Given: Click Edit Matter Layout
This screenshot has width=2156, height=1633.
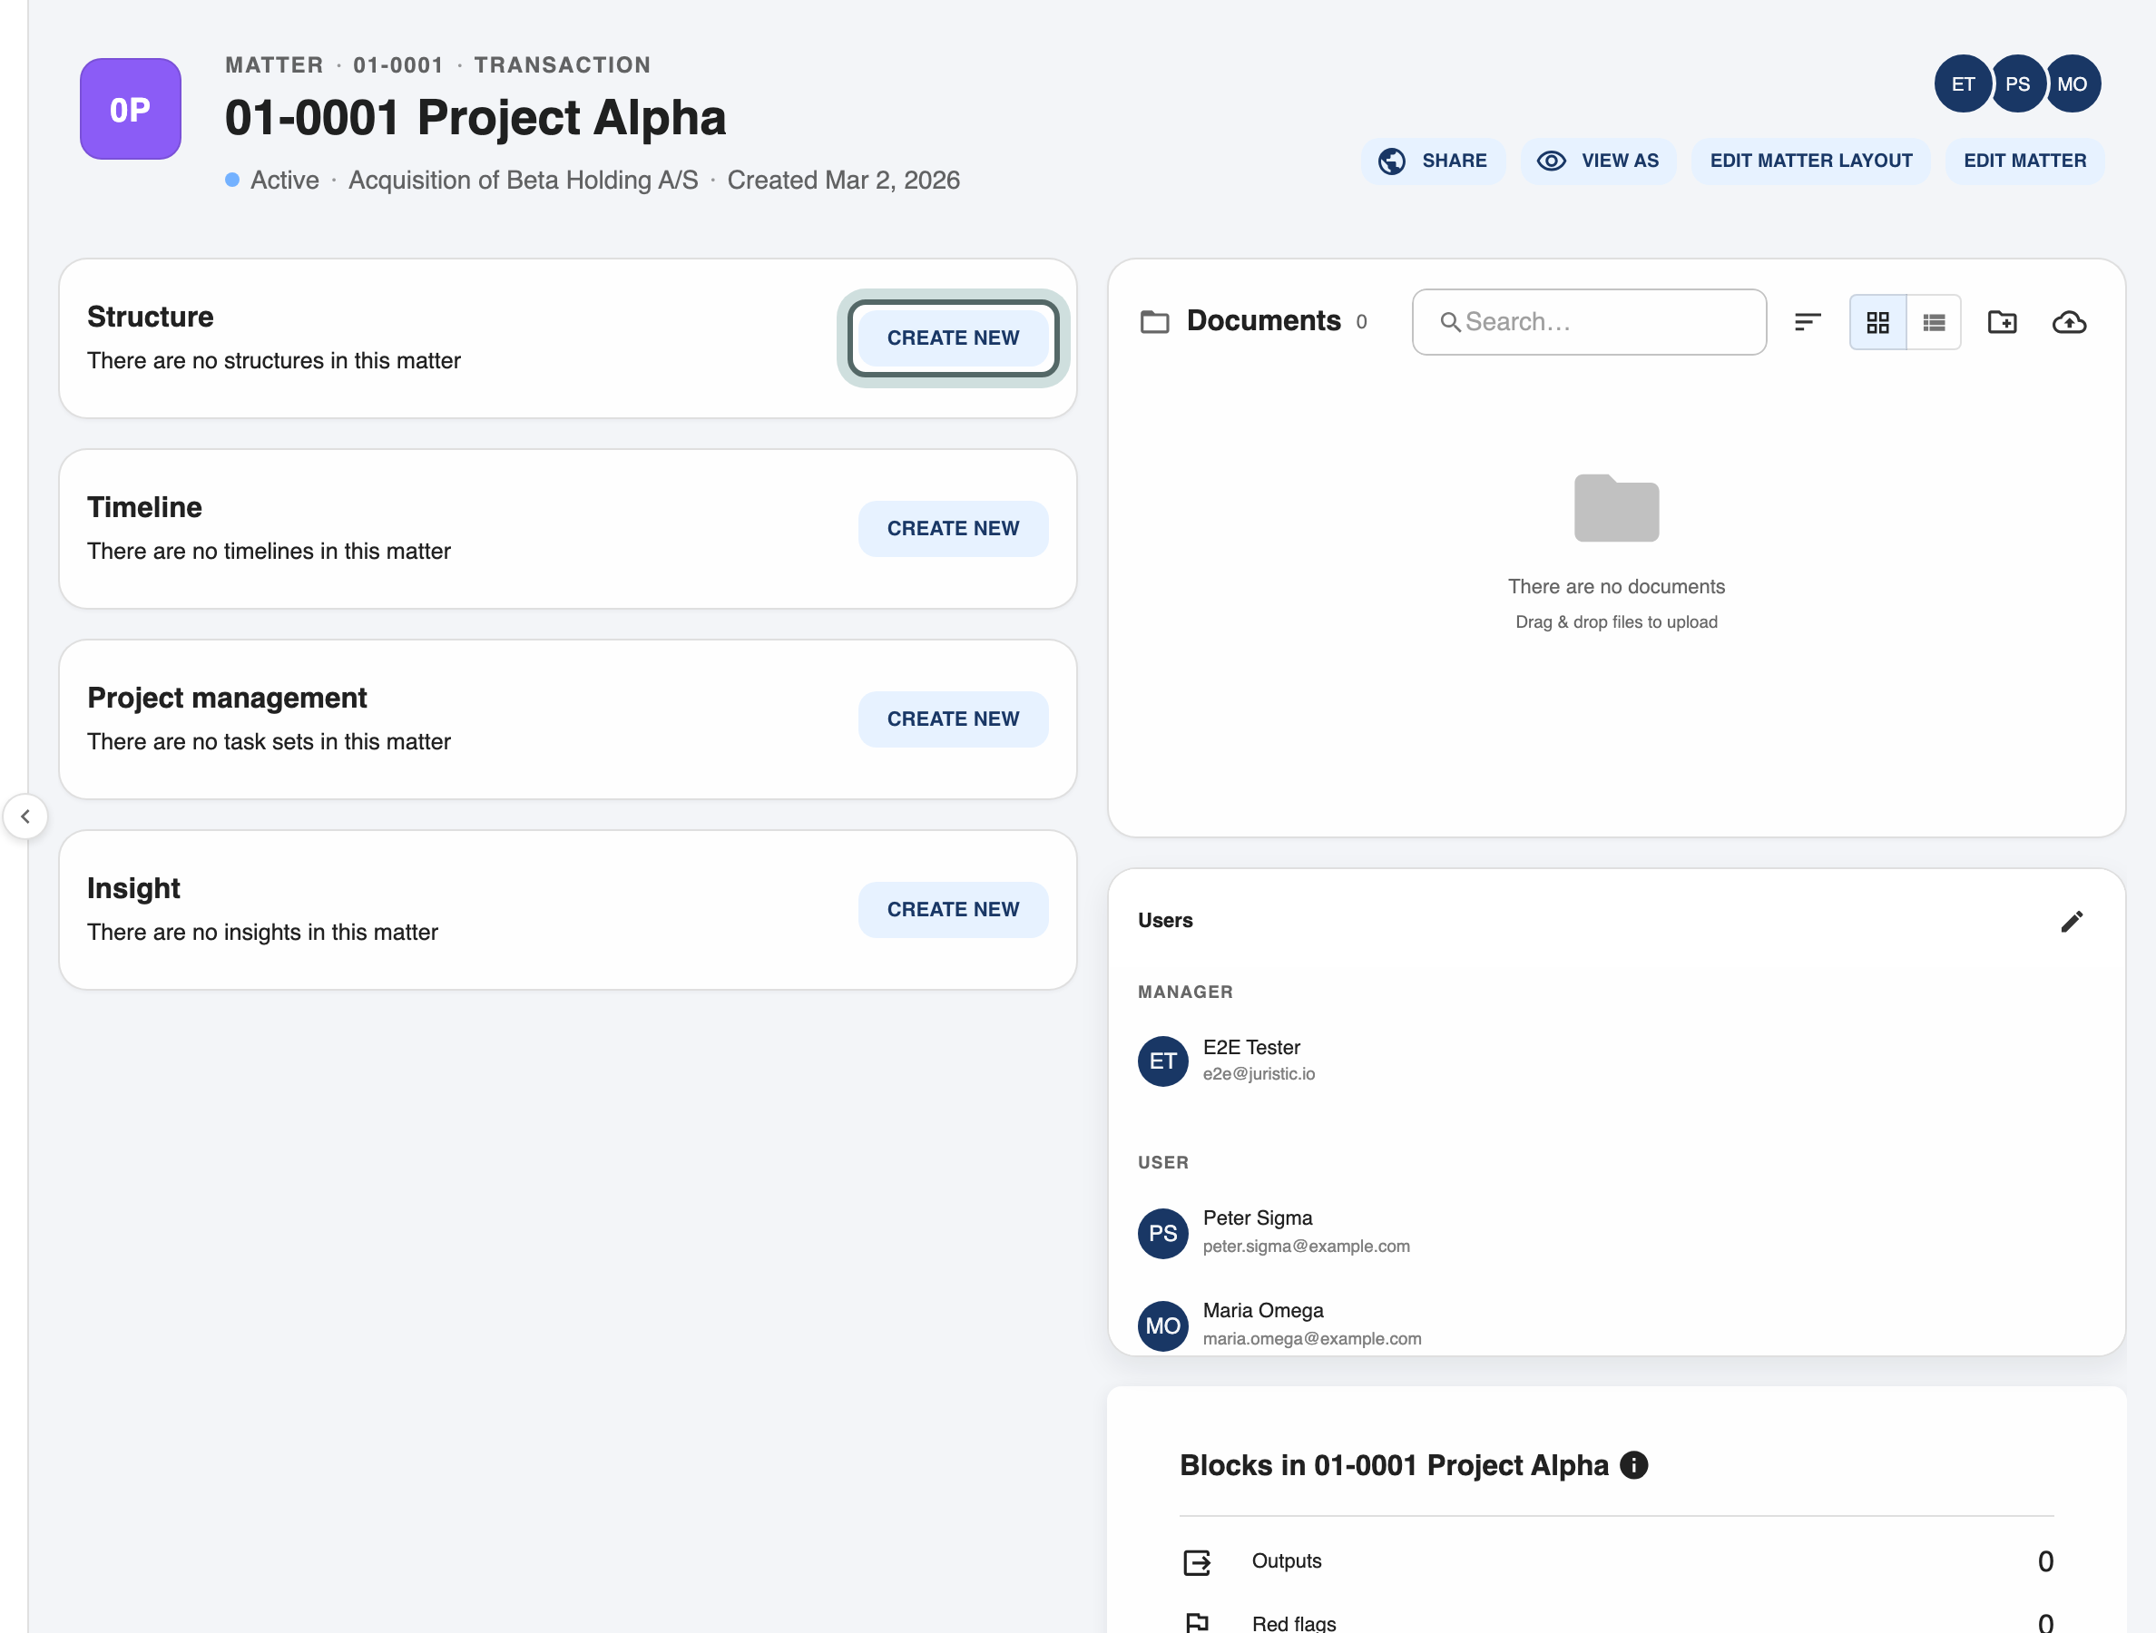Looking at the screenshot, I should 1811,161.
